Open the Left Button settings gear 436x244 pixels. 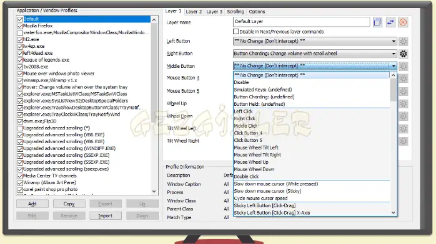click(403, 42)
